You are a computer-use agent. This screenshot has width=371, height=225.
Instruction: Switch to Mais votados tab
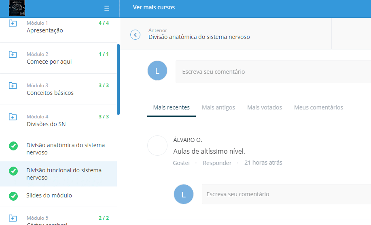[265, 107]
